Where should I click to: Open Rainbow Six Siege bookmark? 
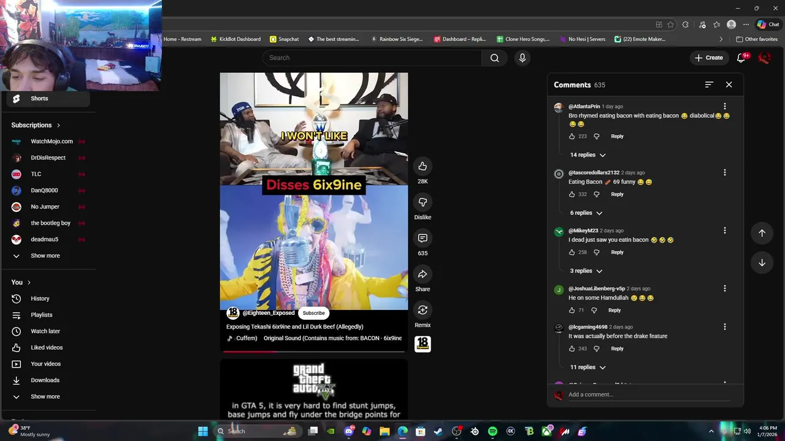397,39
